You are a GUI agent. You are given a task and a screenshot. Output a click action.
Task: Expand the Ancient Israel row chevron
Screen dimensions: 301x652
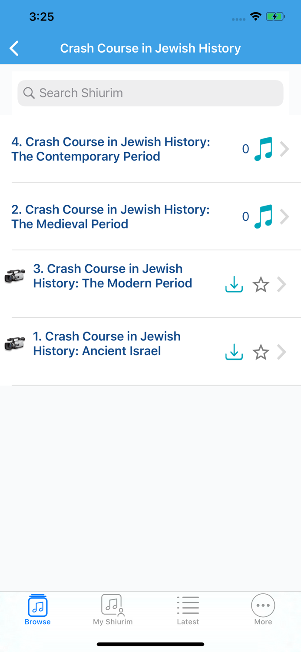(281, 352)
